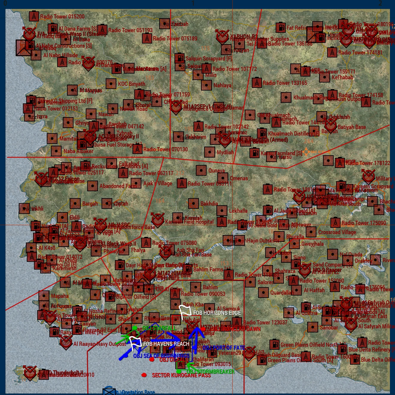The width and height of the screenshot is (395, 395).
Task: Select the Crossroad Village marker
Action: [311, 232]
